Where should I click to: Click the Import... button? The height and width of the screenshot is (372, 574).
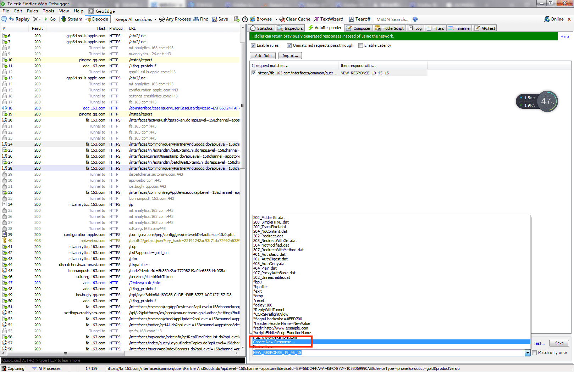click(290, 56)
